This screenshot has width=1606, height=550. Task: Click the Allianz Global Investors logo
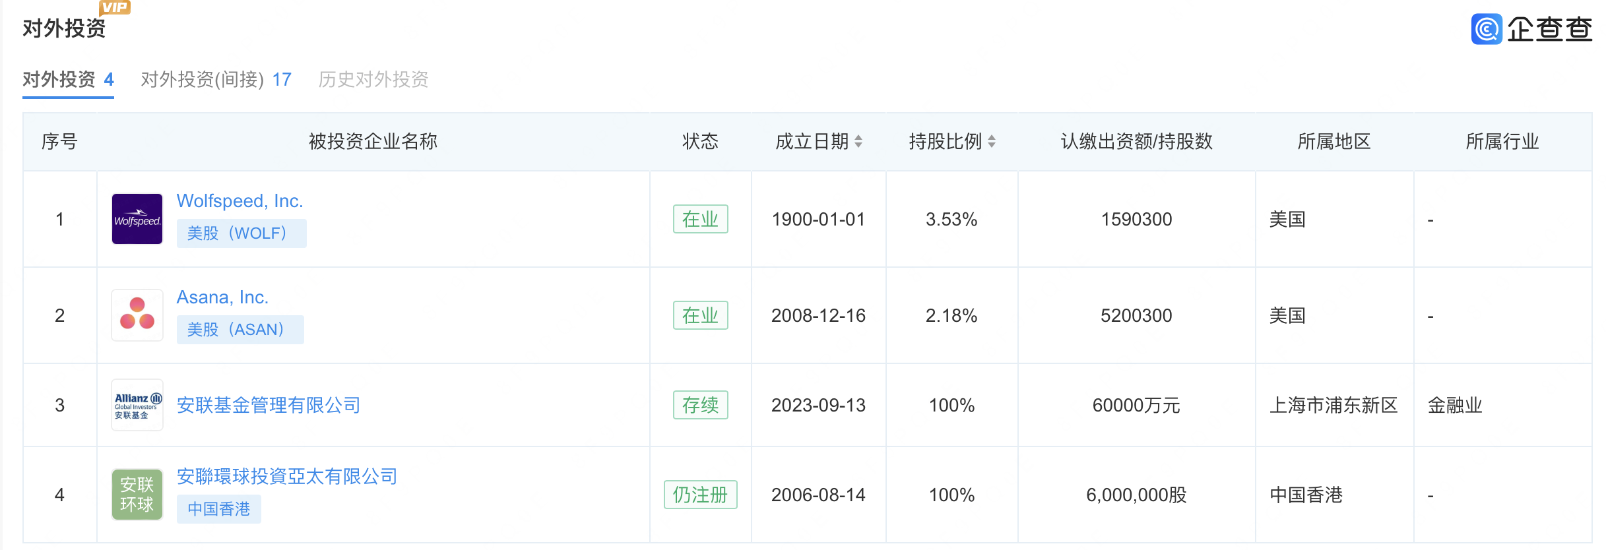tap(137, 405)
